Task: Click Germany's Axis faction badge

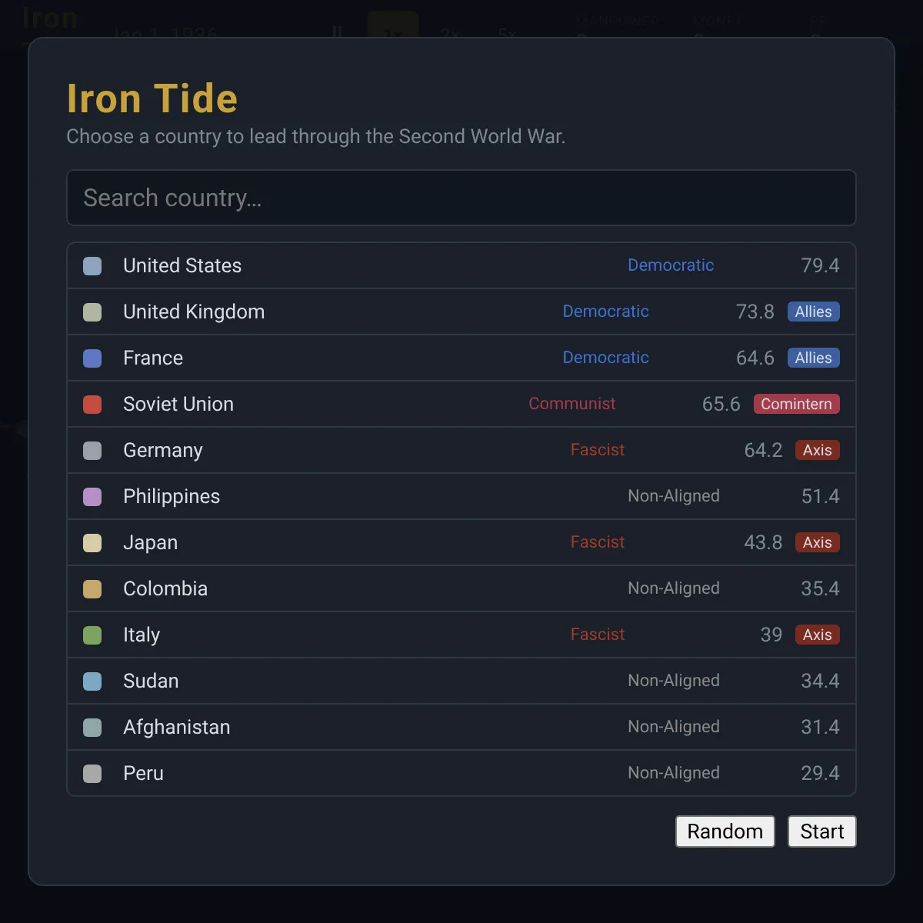Action: point(818,450)
